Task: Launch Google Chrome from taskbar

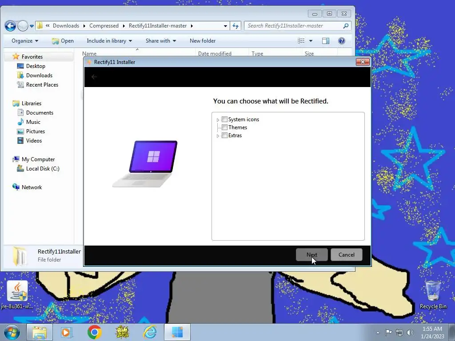Action: click(x=94, y=332)
